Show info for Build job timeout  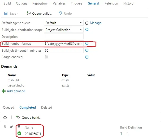pos(87,50)
